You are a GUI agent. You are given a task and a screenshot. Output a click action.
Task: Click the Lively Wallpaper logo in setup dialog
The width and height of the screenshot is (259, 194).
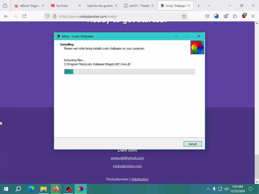click(197, 47)
